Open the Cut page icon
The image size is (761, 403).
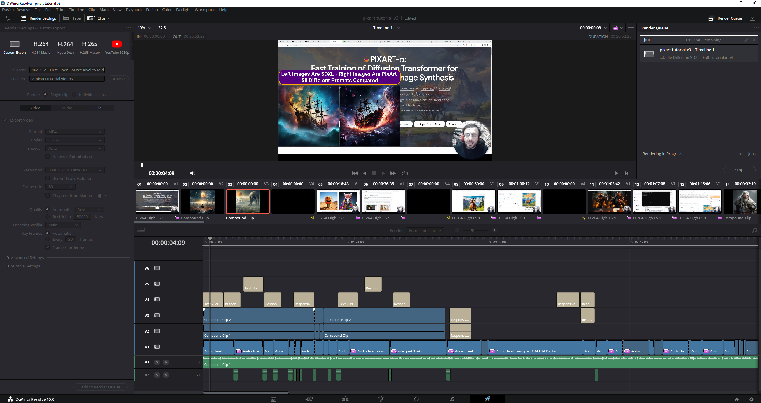tap(309, 399)
